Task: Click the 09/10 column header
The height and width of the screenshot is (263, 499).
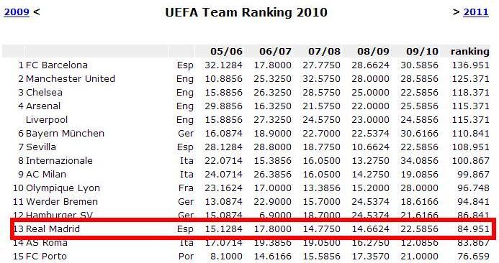Action: 422,52
